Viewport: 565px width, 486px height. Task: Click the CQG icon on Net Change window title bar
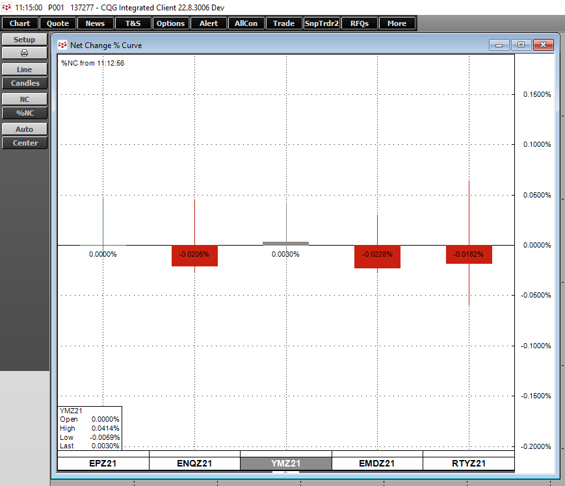63,45
